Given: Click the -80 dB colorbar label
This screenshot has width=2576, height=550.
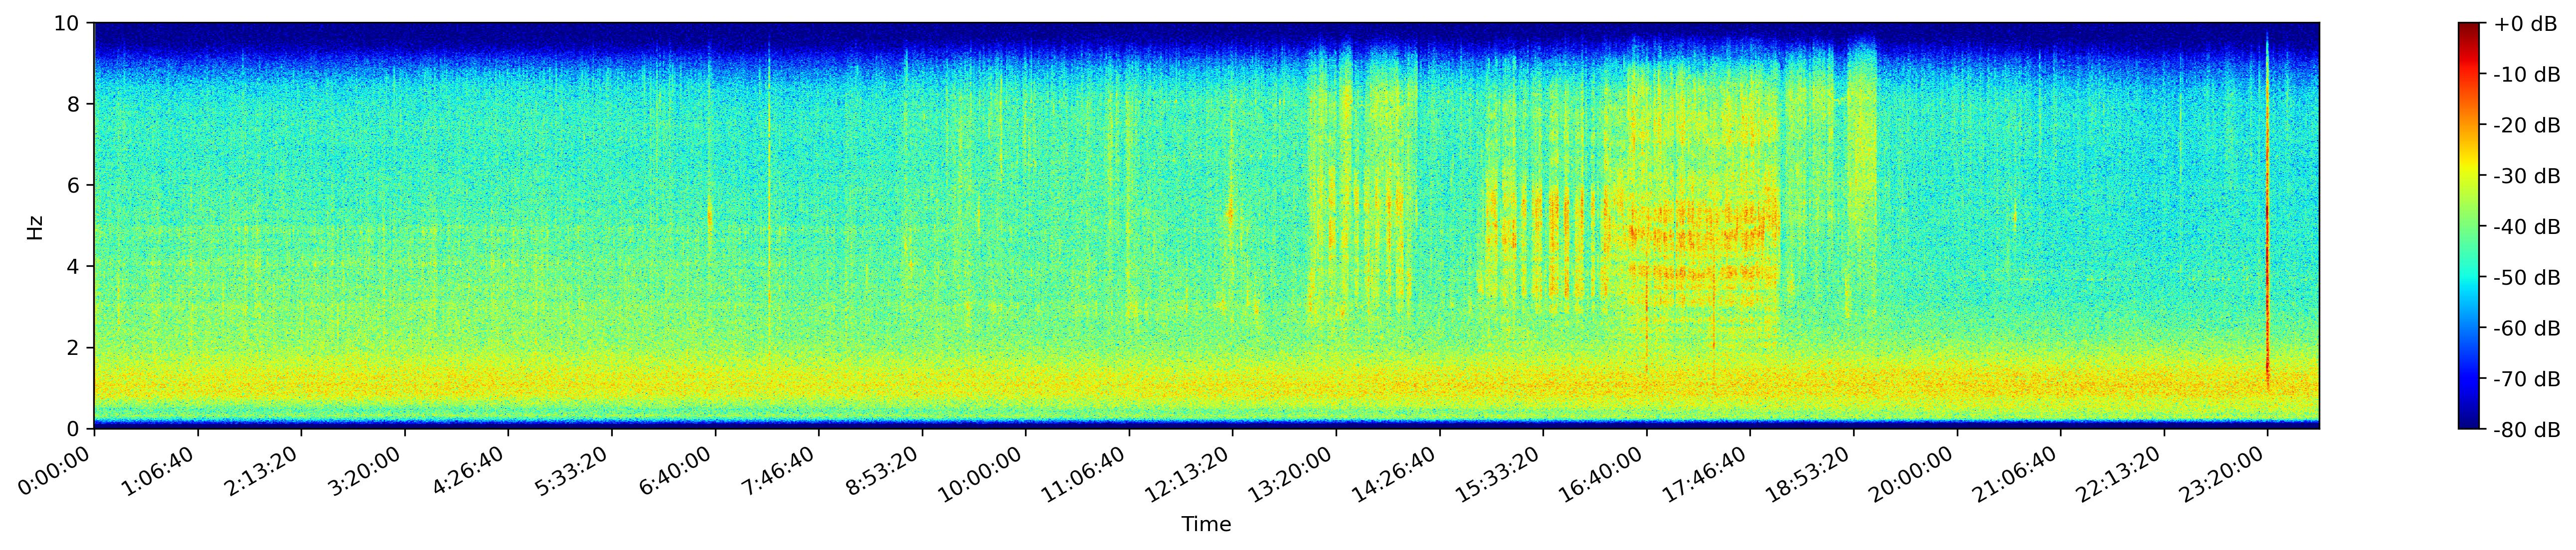Looking at the screenshot, I should pyautogui.click(x=2527, y=430).
